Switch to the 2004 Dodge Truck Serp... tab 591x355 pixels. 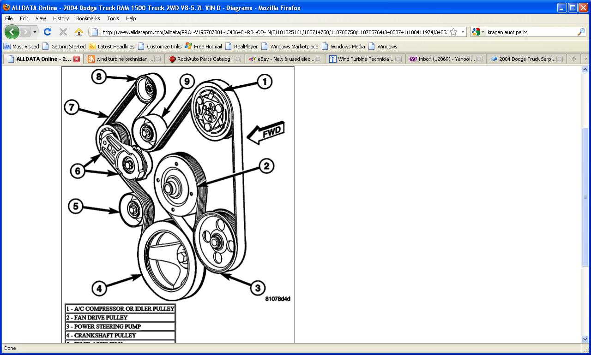pyautogui.click(x=525, y=59)
